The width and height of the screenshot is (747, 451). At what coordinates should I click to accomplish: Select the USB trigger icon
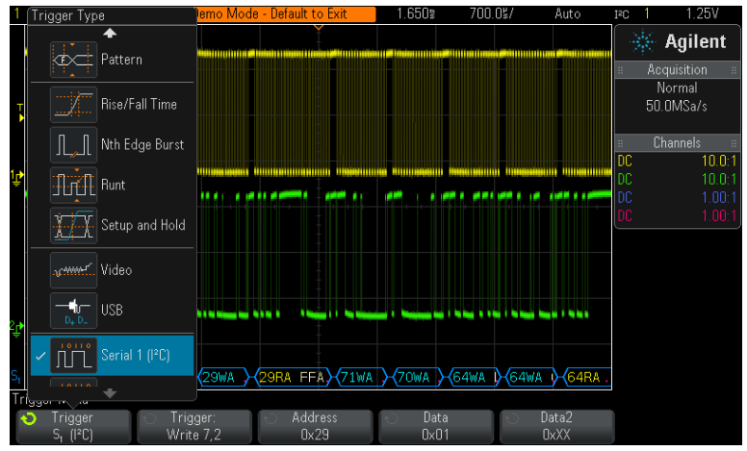[x=73, y=311]
